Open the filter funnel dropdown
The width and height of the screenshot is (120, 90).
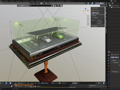[x=58, y=5]
